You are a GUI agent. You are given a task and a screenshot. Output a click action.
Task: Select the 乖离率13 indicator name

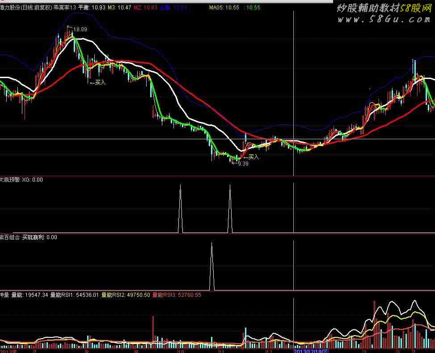pyautogui.click(x=64, y=8)
